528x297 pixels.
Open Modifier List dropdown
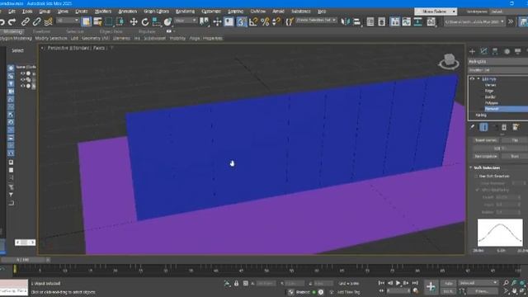pyautogui.click(x=498, y=70)
